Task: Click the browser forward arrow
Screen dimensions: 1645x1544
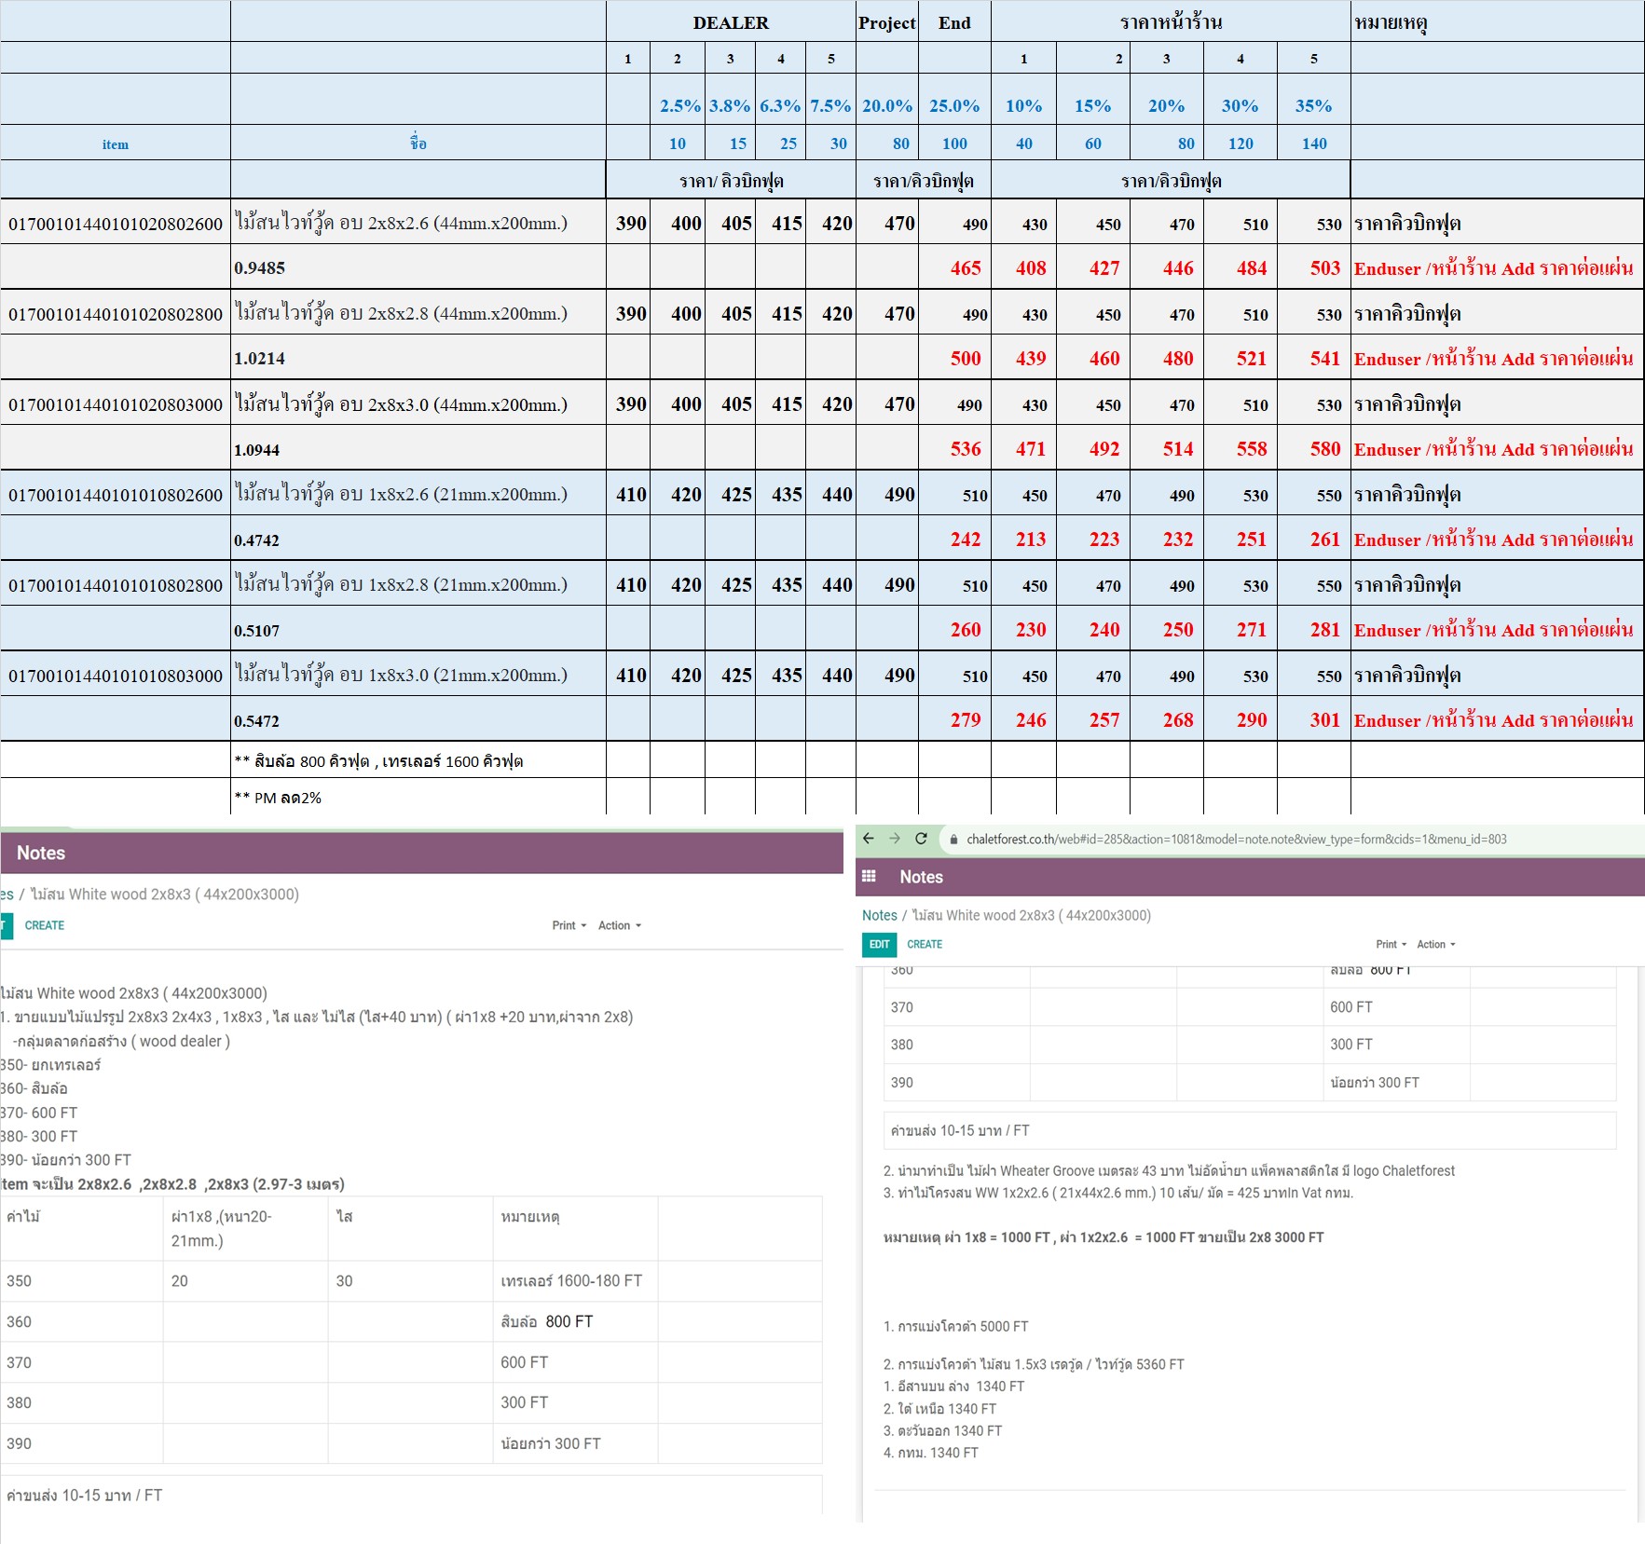Action: 895,839
